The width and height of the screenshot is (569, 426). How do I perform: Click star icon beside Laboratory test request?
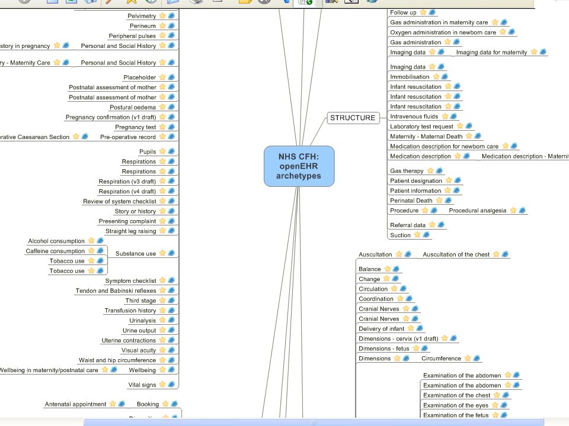[460, 126]
